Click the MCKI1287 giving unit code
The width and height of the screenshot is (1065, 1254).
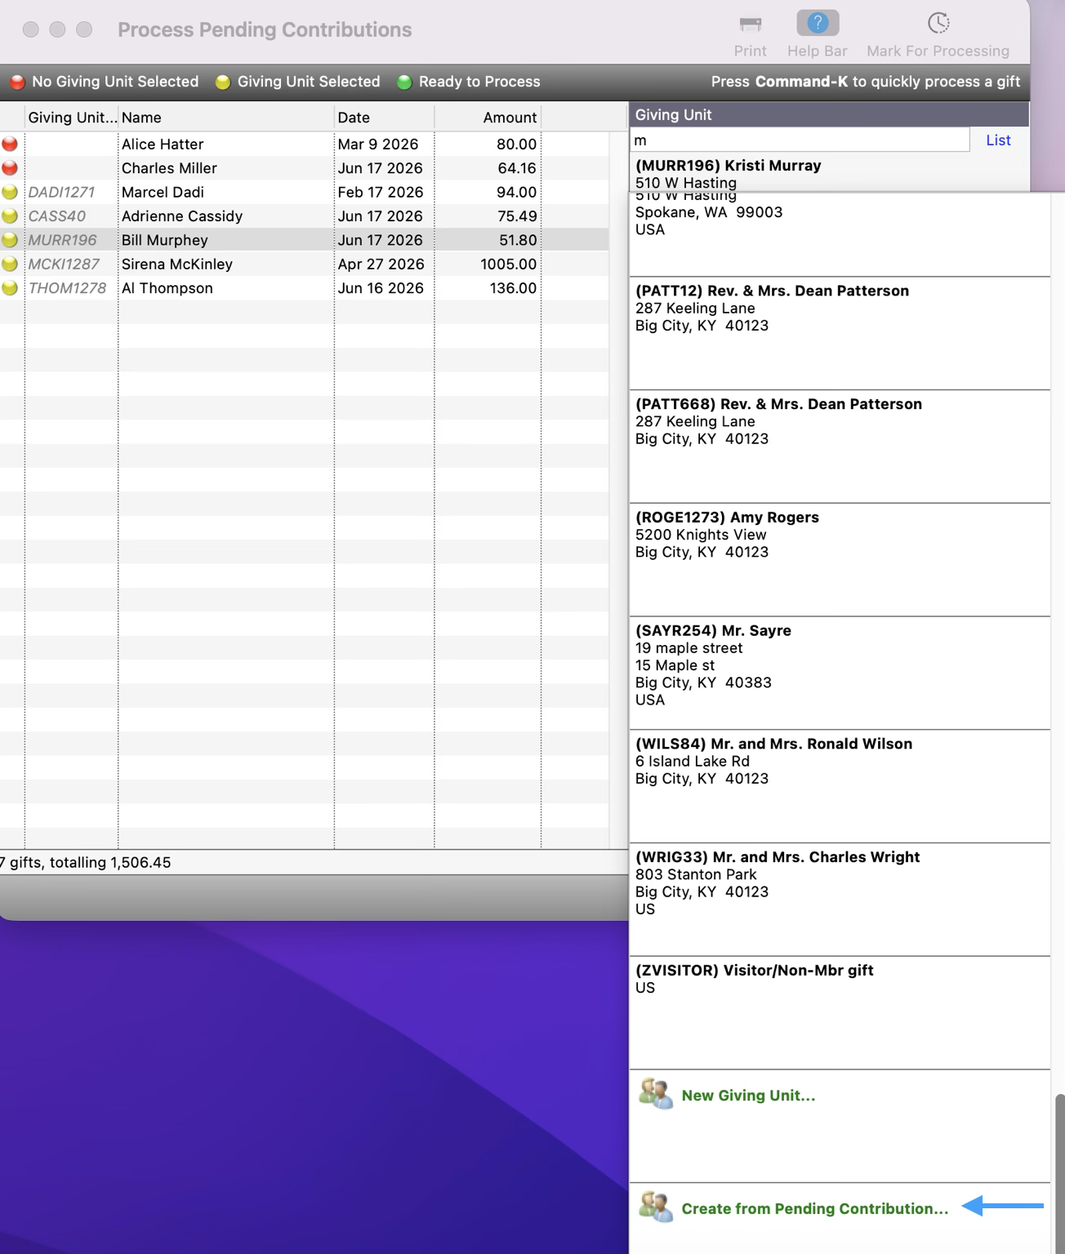64,265
